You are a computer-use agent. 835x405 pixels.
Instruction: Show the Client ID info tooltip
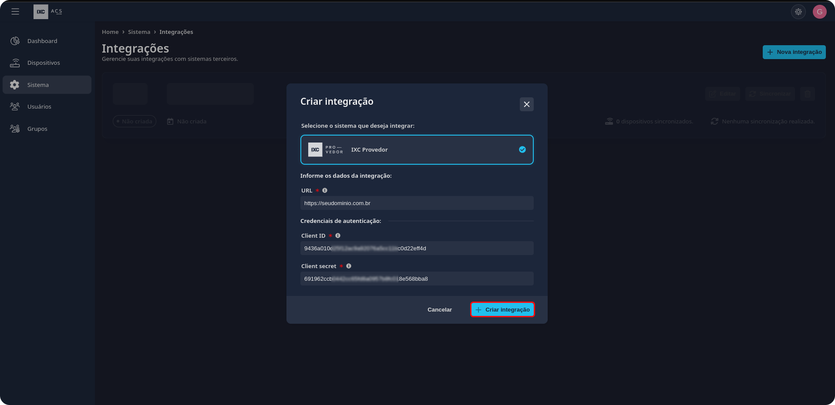338,236
